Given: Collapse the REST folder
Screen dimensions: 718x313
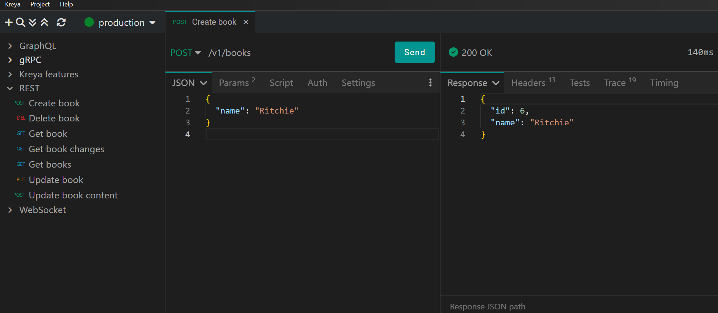Looking at the screenshot, I should [10, 88].
